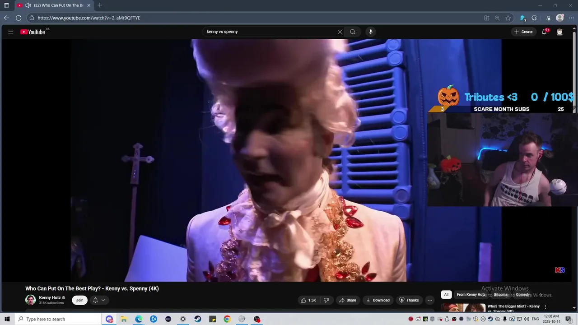Dislike the video with the thumbs down button
578x325 pixels.
pos(326,300)
